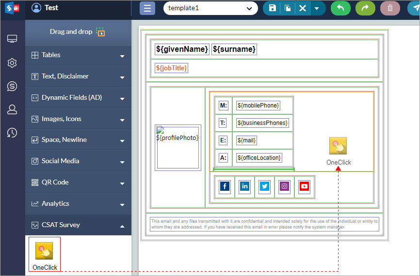Expand the Tables section
The image size is (420, 276).
[78, 55]
